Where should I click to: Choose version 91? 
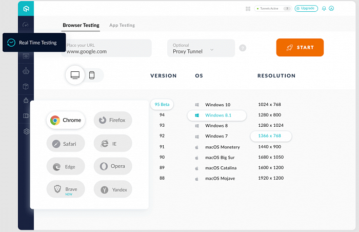(x=162, y=147)
